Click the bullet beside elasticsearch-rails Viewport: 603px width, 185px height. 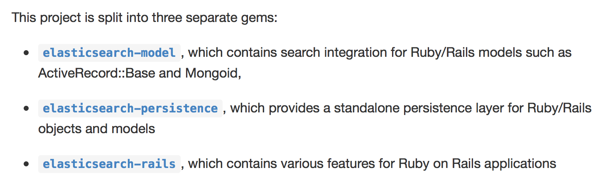point(27,164)
